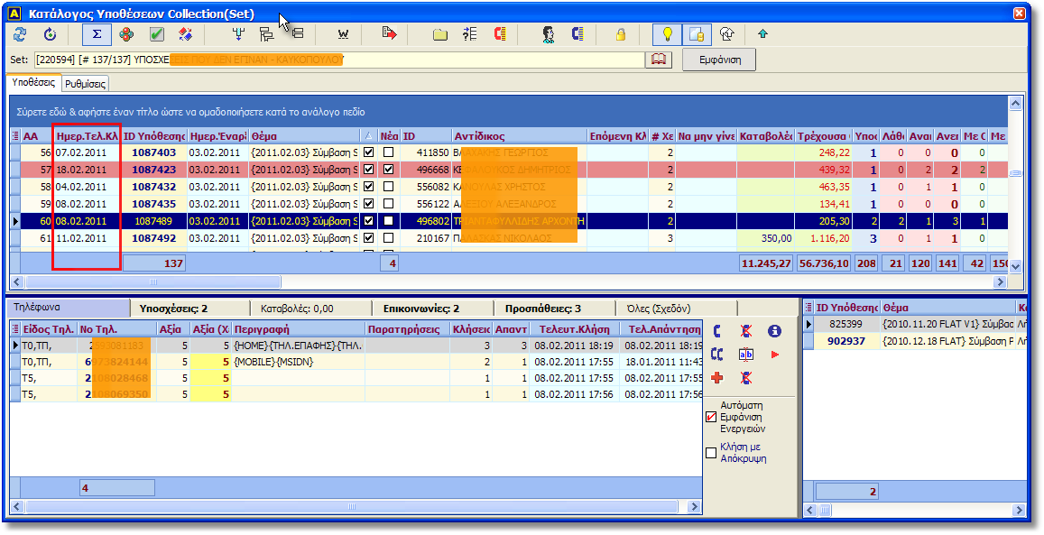Image resolution: width=1044 pixels, height=535 pixels.
Task: Click the refresh arrows toolbar icon
Action: [x=20, y=34]
